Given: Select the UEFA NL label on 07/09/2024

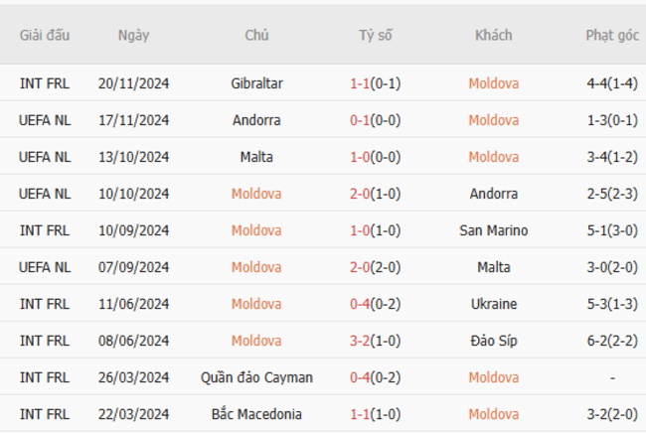Looking at the screenshot, I should pyautogui.click(x=45, y=267).
